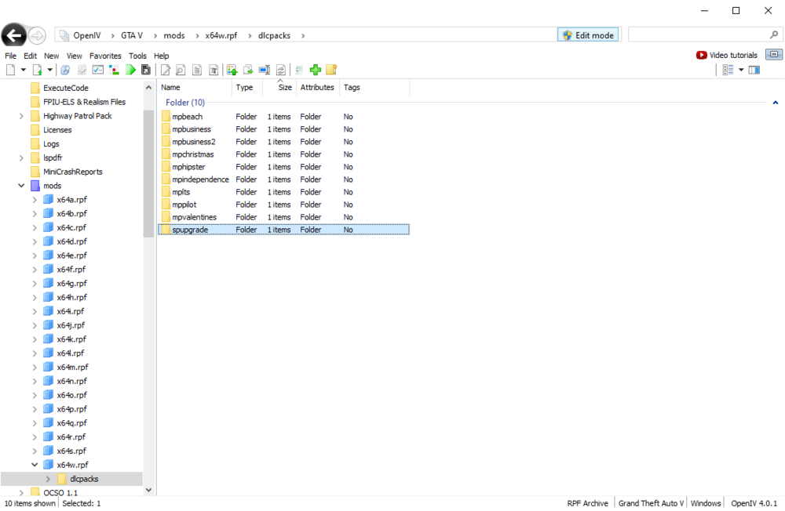The image size is (785, 511).
Task: Click the OpenIV breadcrumb root
Action: 86,35
